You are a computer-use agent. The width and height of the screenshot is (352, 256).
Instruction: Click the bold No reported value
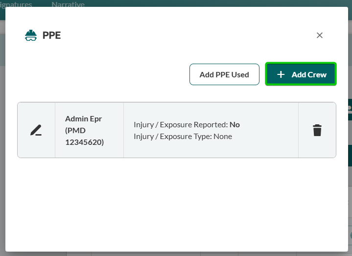[x=235, y=125]
